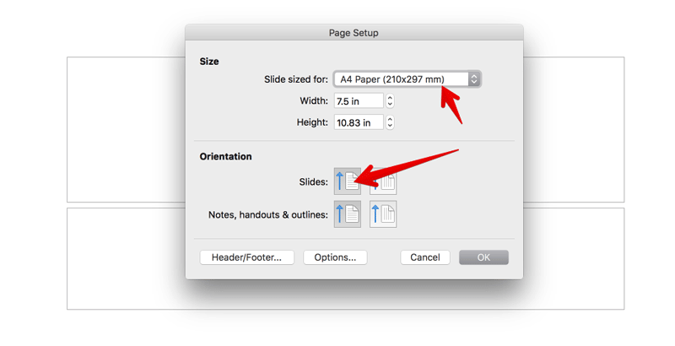The image size is (675, 346).
Task: Click the 'Slides:' label
Action: 313,182
